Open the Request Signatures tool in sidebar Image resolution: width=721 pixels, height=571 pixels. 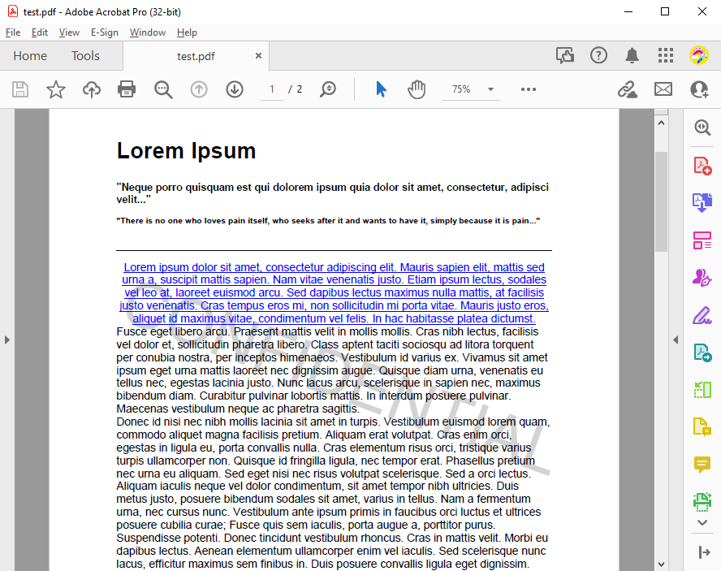coord(702,278)
